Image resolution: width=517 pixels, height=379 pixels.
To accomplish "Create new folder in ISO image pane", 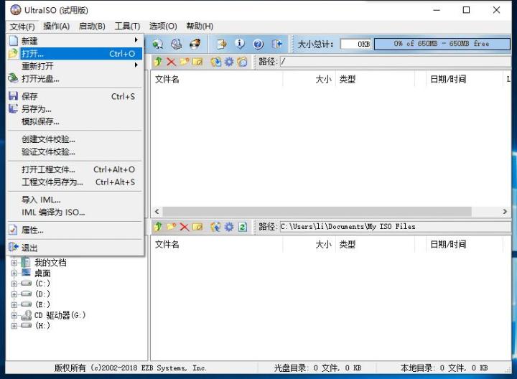I will pyautogui.click(x=185, y=62).
